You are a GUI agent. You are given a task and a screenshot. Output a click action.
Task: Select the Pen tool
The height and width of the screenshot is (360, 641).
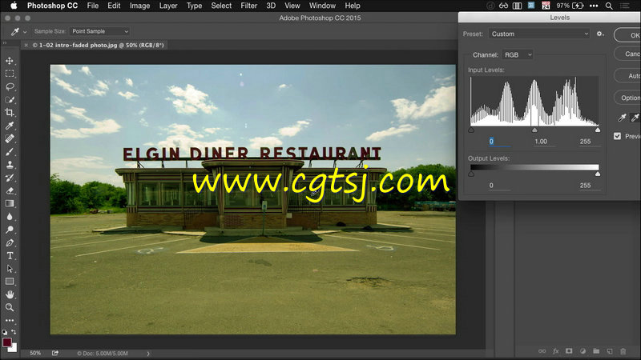(10, 242)
